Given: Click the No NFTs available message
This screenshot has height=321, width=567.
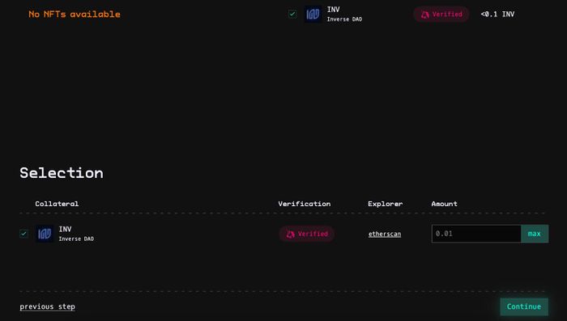Looking at the screenshot, I should (75, 14).
